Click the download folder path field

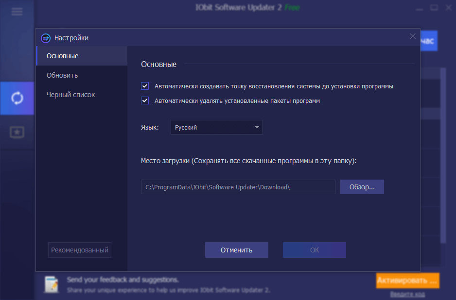(238, 187)
